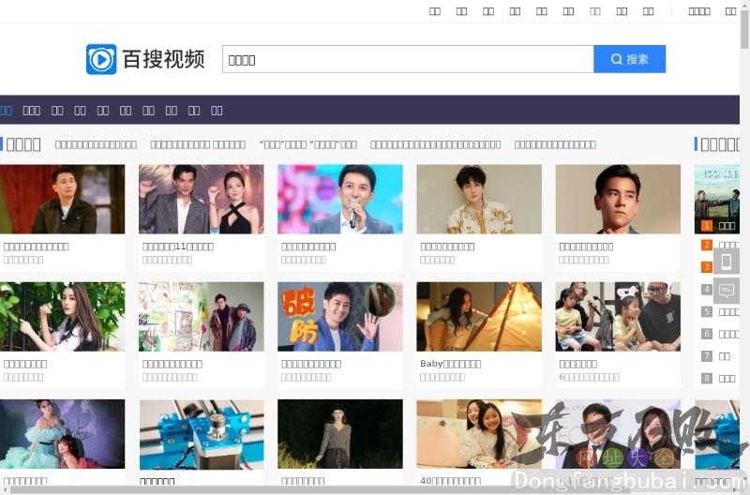
Task: Open thumbnail of man holding microphone
Action: 340,199
